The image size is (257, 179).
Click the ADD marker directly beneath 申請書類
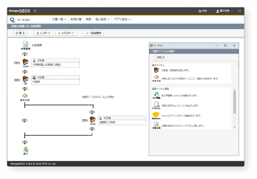tap(25, 54)
